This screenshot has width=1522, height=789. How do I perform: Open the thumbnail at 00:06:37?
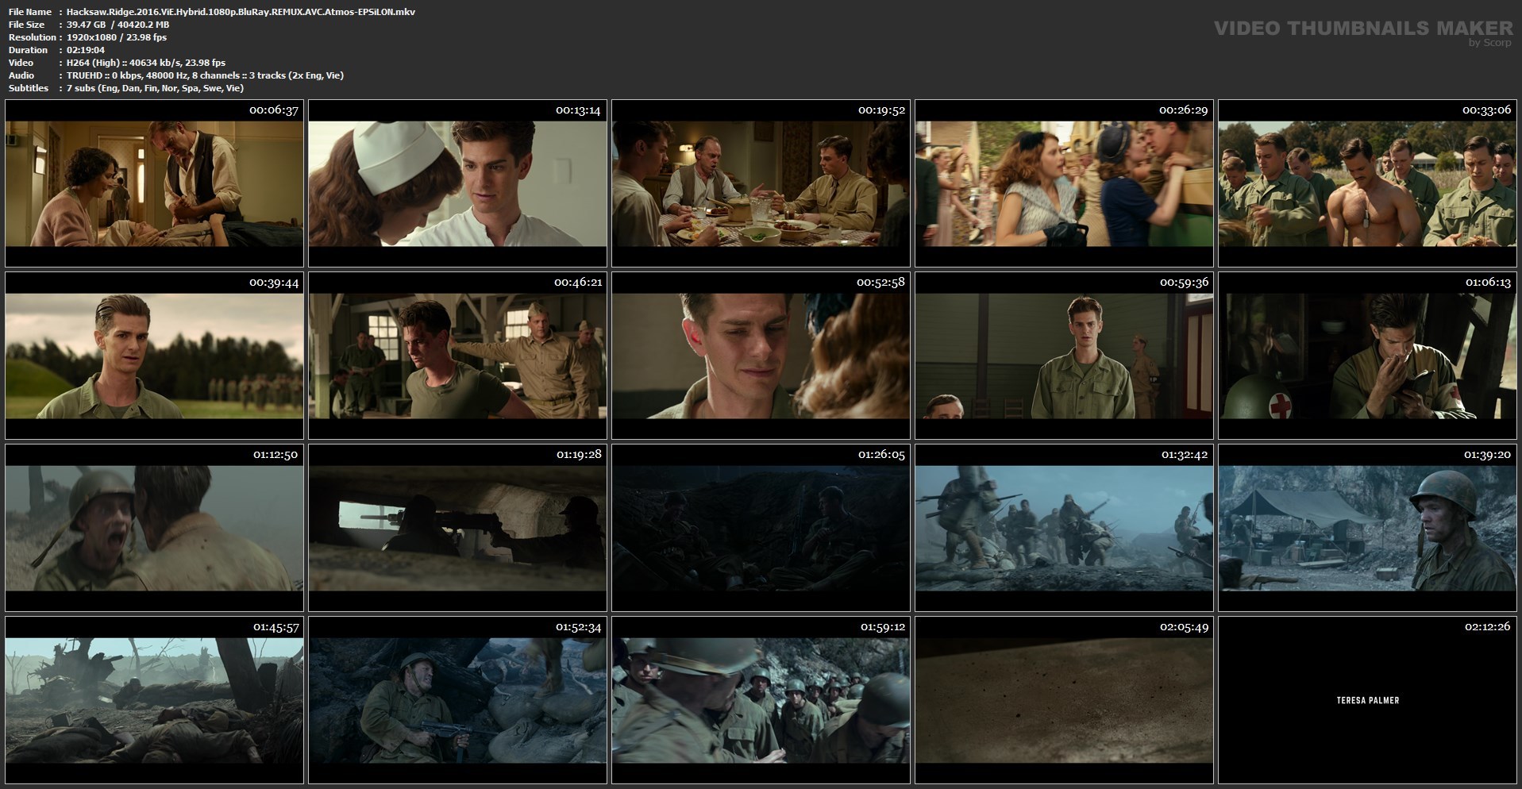[154, 183]
